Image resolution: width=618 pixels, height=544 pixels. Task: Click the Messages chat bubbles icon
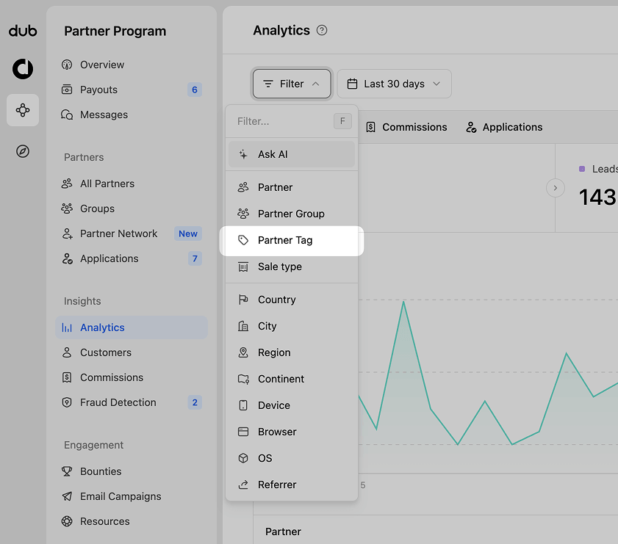(x=67, y=115)
